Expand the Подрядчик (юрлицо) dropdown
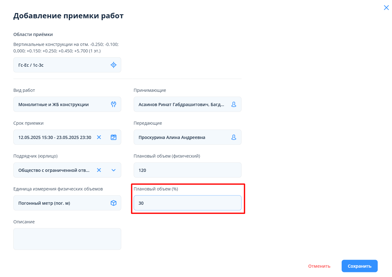The image size is (392, 277). point(113,170)
